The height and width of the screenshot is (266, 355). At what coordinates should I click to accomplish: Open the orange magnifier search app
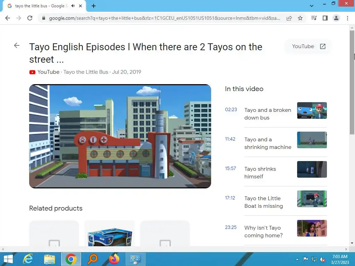93,259
